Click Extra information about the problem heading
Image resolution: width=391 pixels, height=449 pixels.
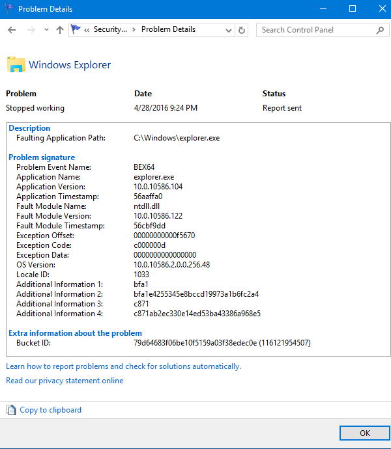coord(75,333)
